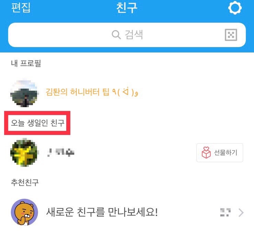Select the 추천친구 section header
254x237 pixels.
click(x=25, y=182)
